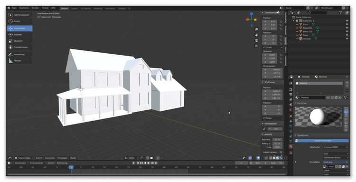
Task: Open the Modifiers wrench properties tab
Action: [x=291, y=121]
